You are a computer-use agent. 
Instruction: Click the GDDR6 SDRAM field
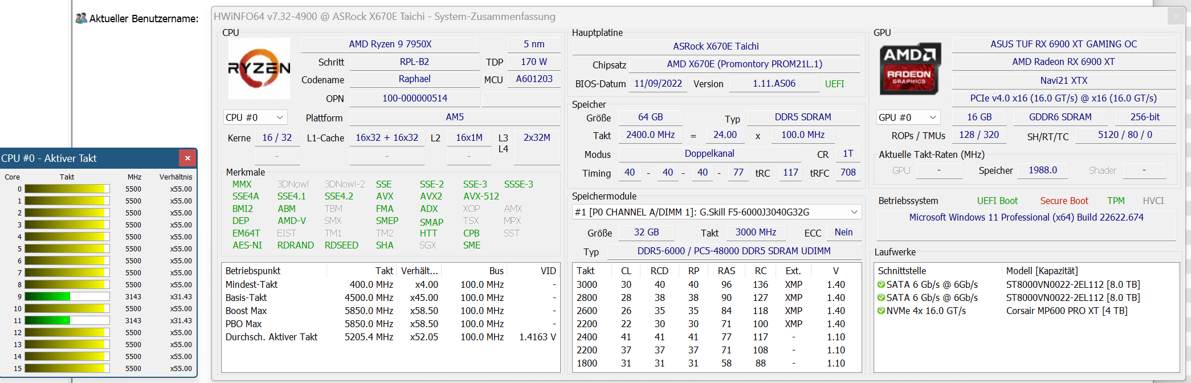(x=1060, y=117)
